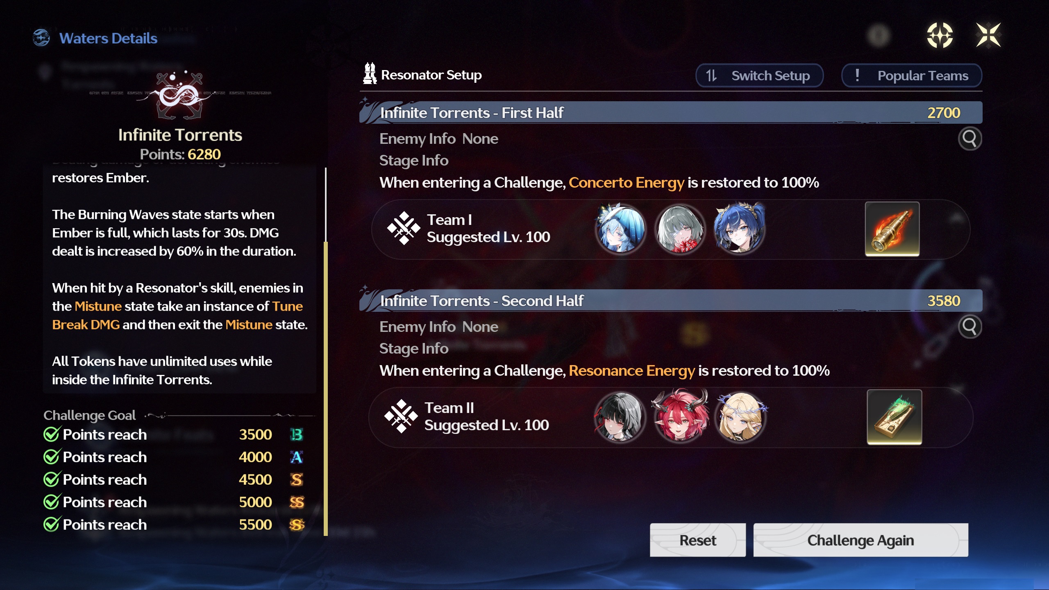Click the Points reach 5500 checkmark
The width and height of the screenshot is (1049, 590).
pos(52,524)
